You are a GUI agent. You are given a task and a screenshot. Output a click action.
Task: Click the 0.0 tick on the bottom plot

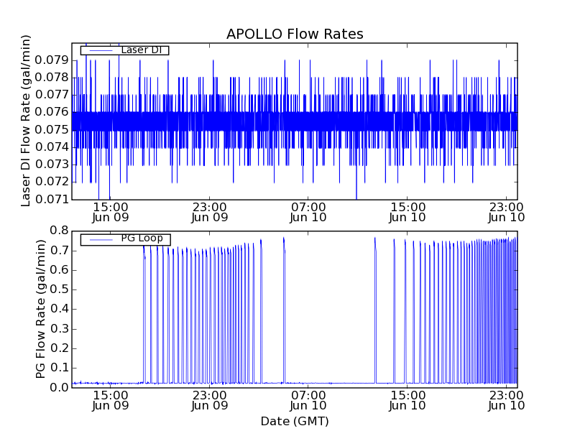(59, 387)
